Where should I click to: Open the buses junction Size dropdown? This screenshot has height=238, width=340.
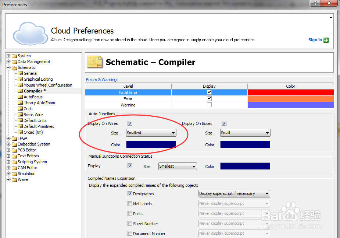point(245,133)
